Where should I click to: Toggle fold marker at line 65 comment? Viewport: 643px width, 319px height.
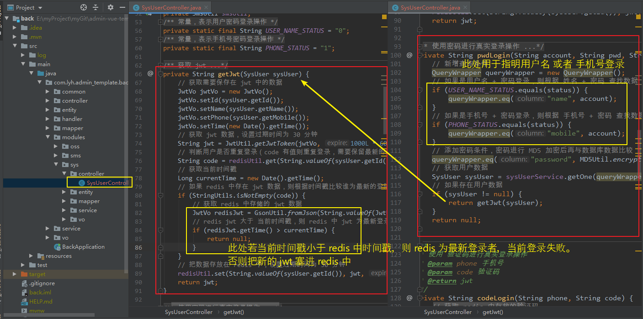pyautogui.click(x=160, y=65)
